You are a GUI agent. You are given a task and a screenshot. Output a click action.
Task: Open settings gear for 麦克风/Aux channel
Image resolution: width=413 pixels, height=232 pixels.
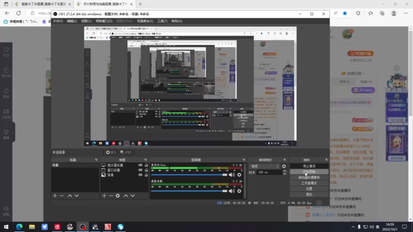coord(239,175)
